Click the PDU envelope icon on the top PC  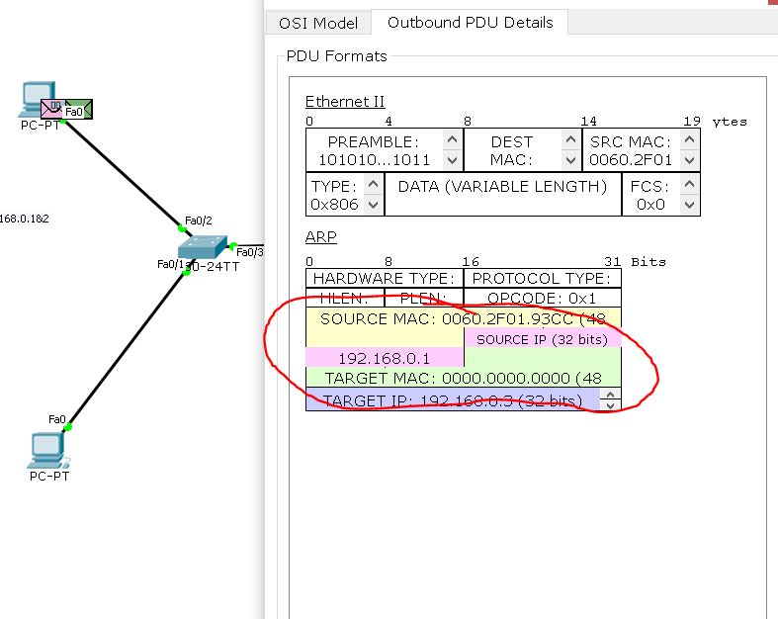click(66, 109)
